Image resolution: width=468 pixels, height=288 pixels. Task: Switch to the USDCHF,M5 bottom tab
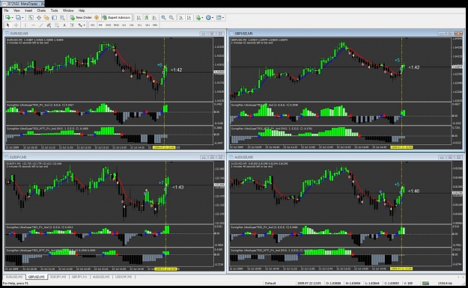[124, 277]
